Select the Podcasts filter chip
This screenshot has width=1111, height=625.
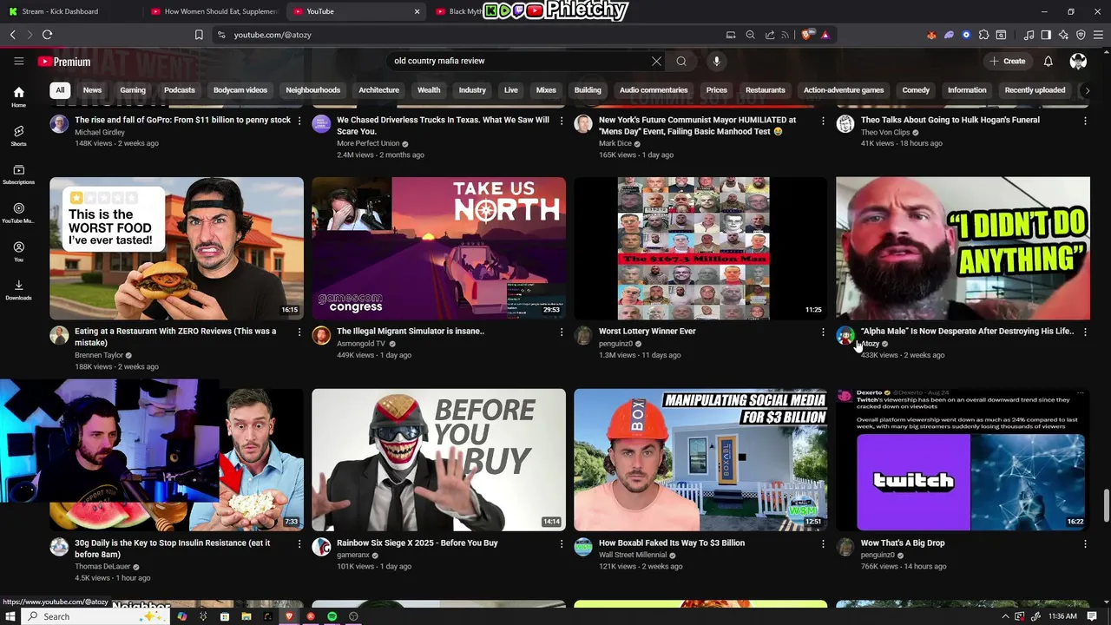point(180,90)
